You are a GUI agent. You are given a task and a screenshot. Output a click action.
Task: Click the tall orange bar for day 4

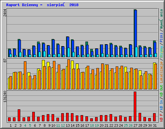pos(25,75)
